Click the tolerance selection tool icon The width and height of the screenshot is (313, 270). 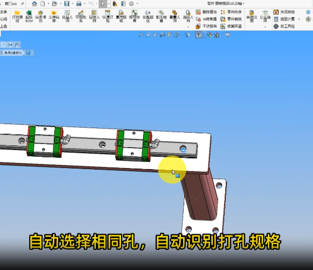coord(265,16)
